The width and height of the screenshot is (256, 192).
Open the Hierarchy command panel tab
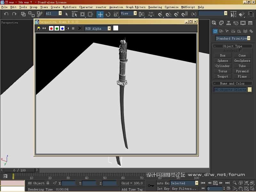point(228,23)
